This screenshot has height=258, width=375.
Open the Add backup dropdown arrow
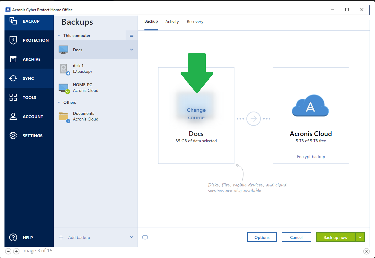tap(132, 237)
